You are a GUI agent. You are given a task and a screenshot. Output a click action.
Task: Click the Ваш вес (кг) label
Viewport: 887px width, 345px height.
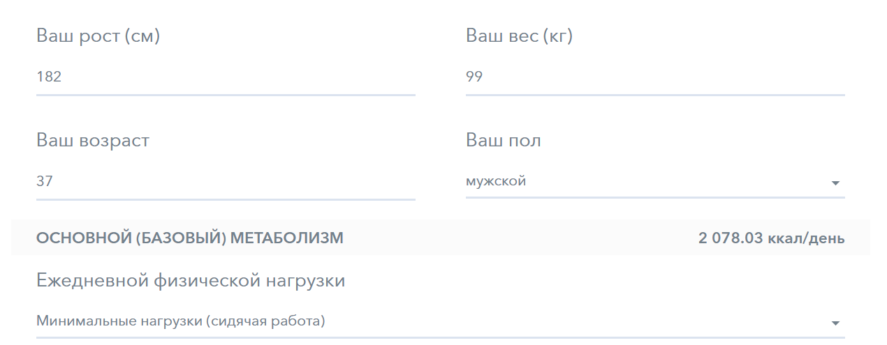519,36
